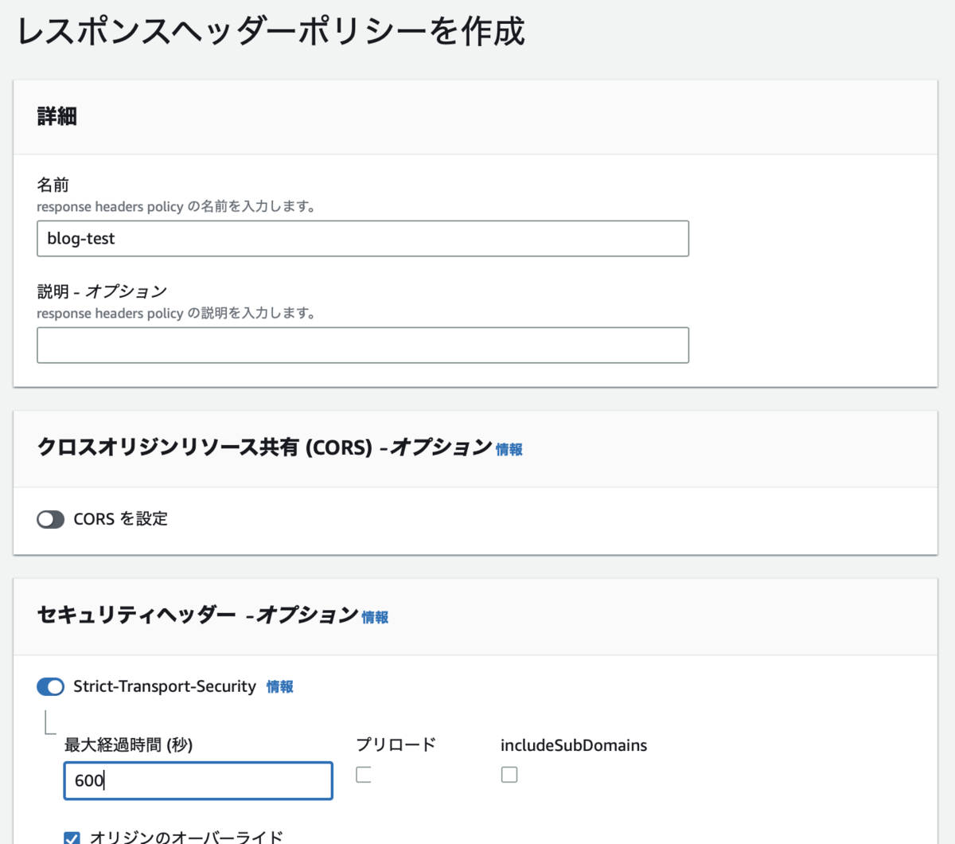The height and width of the screenshot is (844, 955).
Task: Enable the CORS を設定 toggle switch
Action: [x=50, y=519]
